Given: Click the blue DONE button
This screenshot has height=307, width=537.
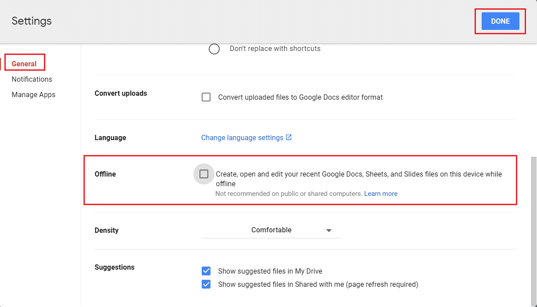Looking at the screenshot, I should 500,21.
